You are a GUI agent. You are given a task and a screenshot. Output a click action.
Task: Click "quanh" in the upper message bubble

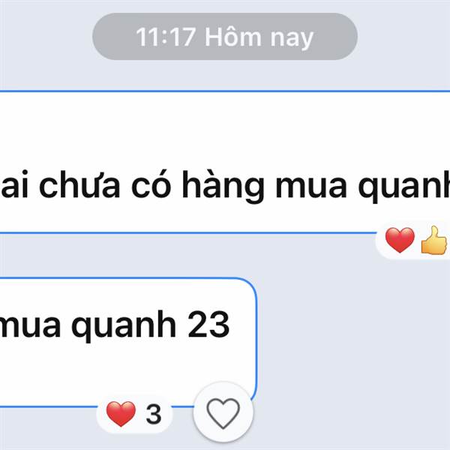click(x=403, y=186)
